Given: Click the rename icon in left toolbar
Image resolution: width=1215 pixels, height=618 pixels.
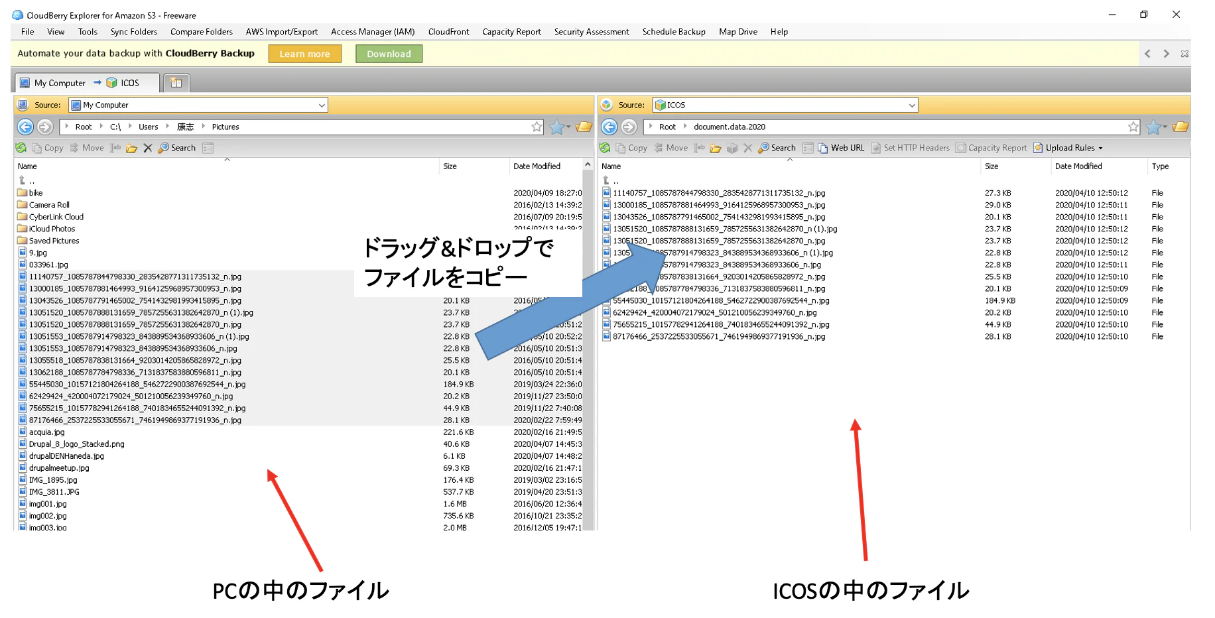Looking at the screenshot, I should [115, 148].
